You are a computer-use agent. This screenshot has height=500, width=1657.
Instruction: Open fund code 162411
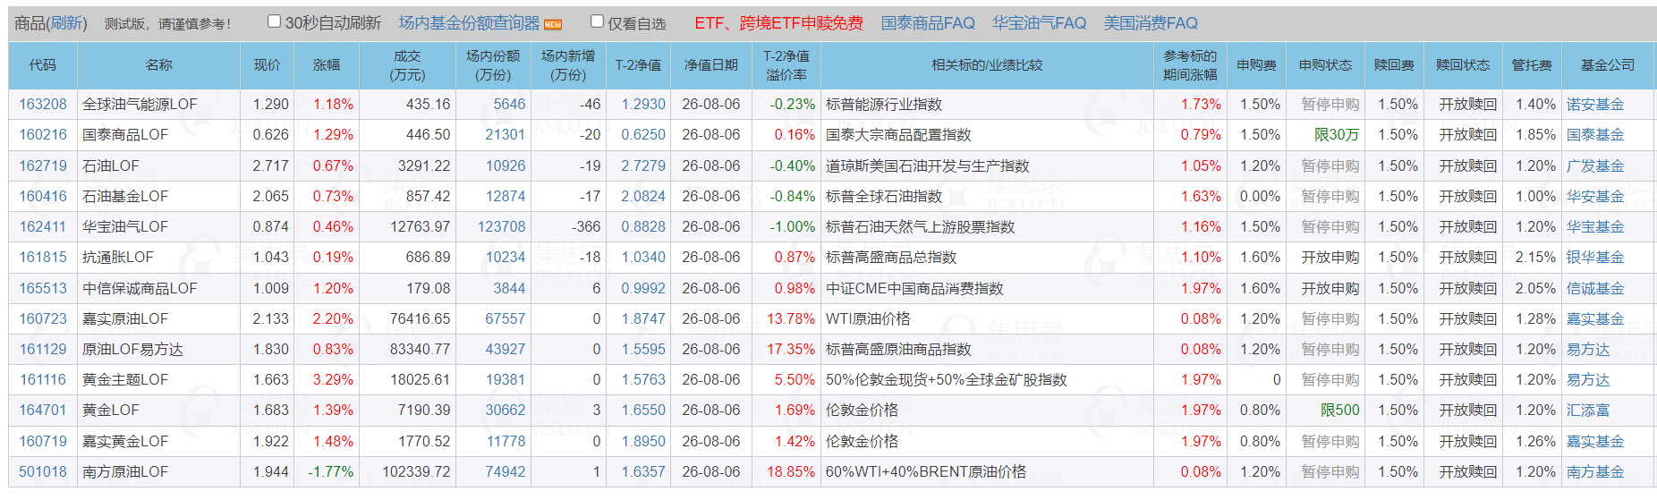(43, 226)
